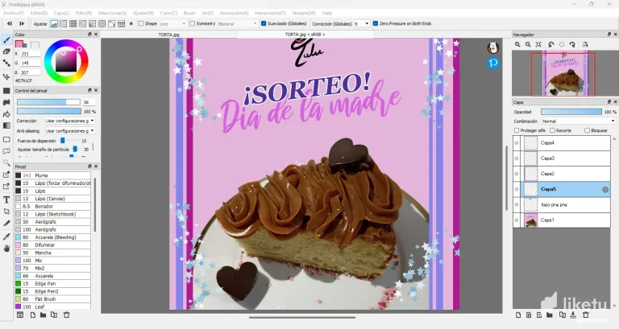Delete layer with the layer panel trash icon
The width and height of the screenshot is (619, 329).
[x=586, y=315]
